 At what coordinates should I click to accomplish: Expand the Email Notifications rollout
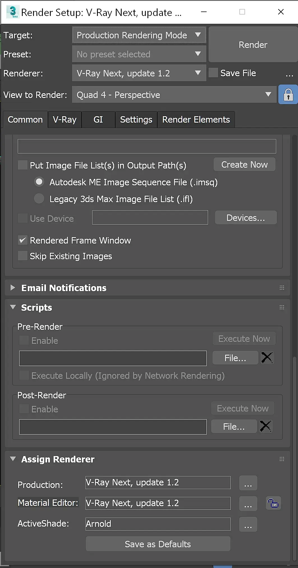pos(13,288)
